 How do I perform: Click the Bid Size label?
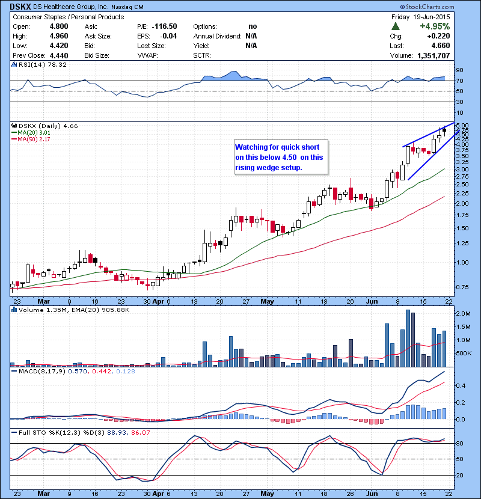coord(97,55)
